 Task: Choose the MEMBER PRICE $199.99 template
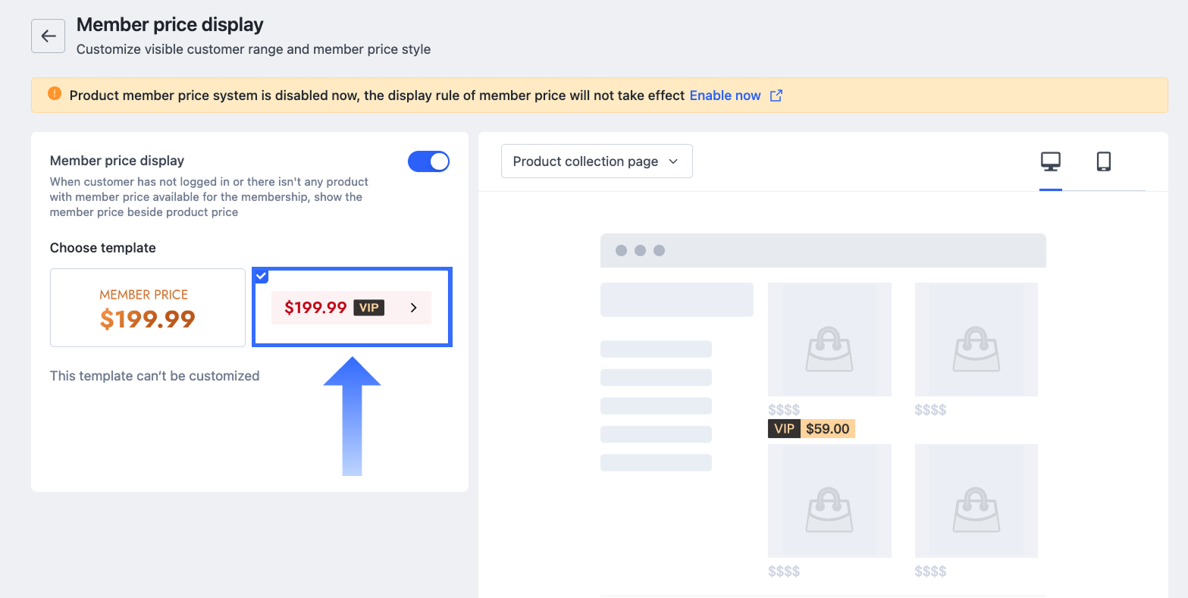148,308
